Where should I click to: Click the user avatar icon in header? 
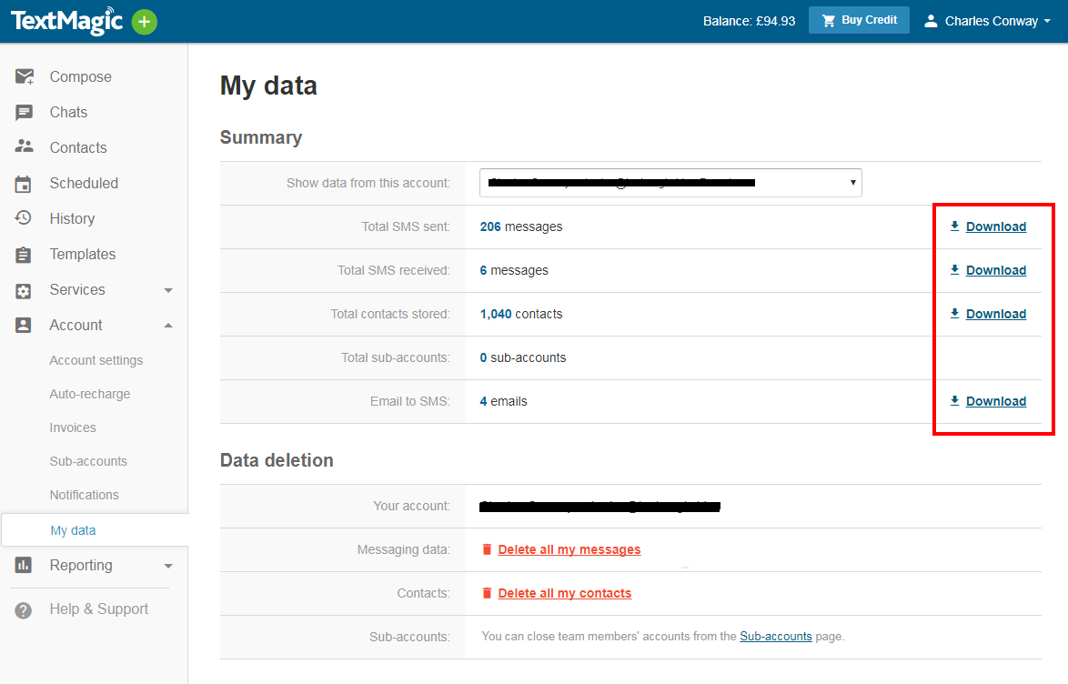tap(931, 21)
